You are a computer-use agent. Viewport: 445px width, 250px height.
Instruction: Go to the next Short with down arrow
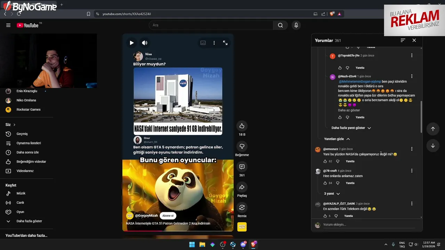[433, 146]
